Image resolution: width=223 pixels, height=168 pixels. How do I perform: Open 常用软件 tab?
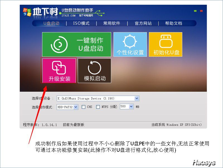112,23
